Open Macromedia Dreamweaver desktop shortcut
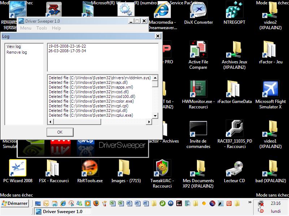Viewport: 289px width, 216px height. pyautogui.click(x=162, y=15)
